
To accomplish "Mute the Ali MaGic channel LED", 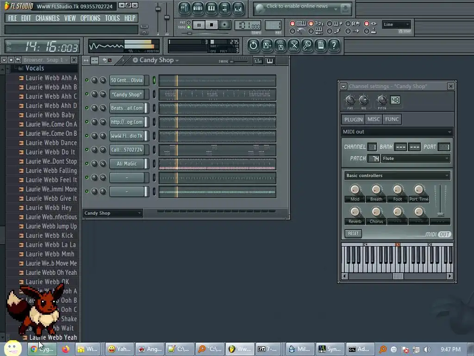I will tap(87, 164).
